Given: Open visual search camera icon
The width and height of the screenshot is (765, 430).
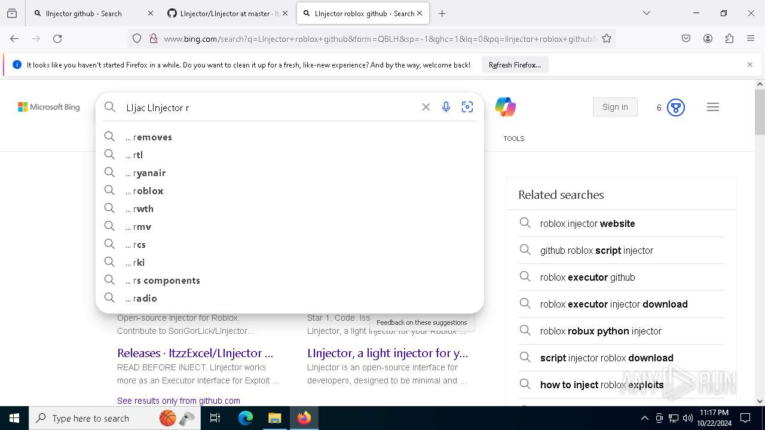Looking at the screenshot, I should click(x=467, y=107).
